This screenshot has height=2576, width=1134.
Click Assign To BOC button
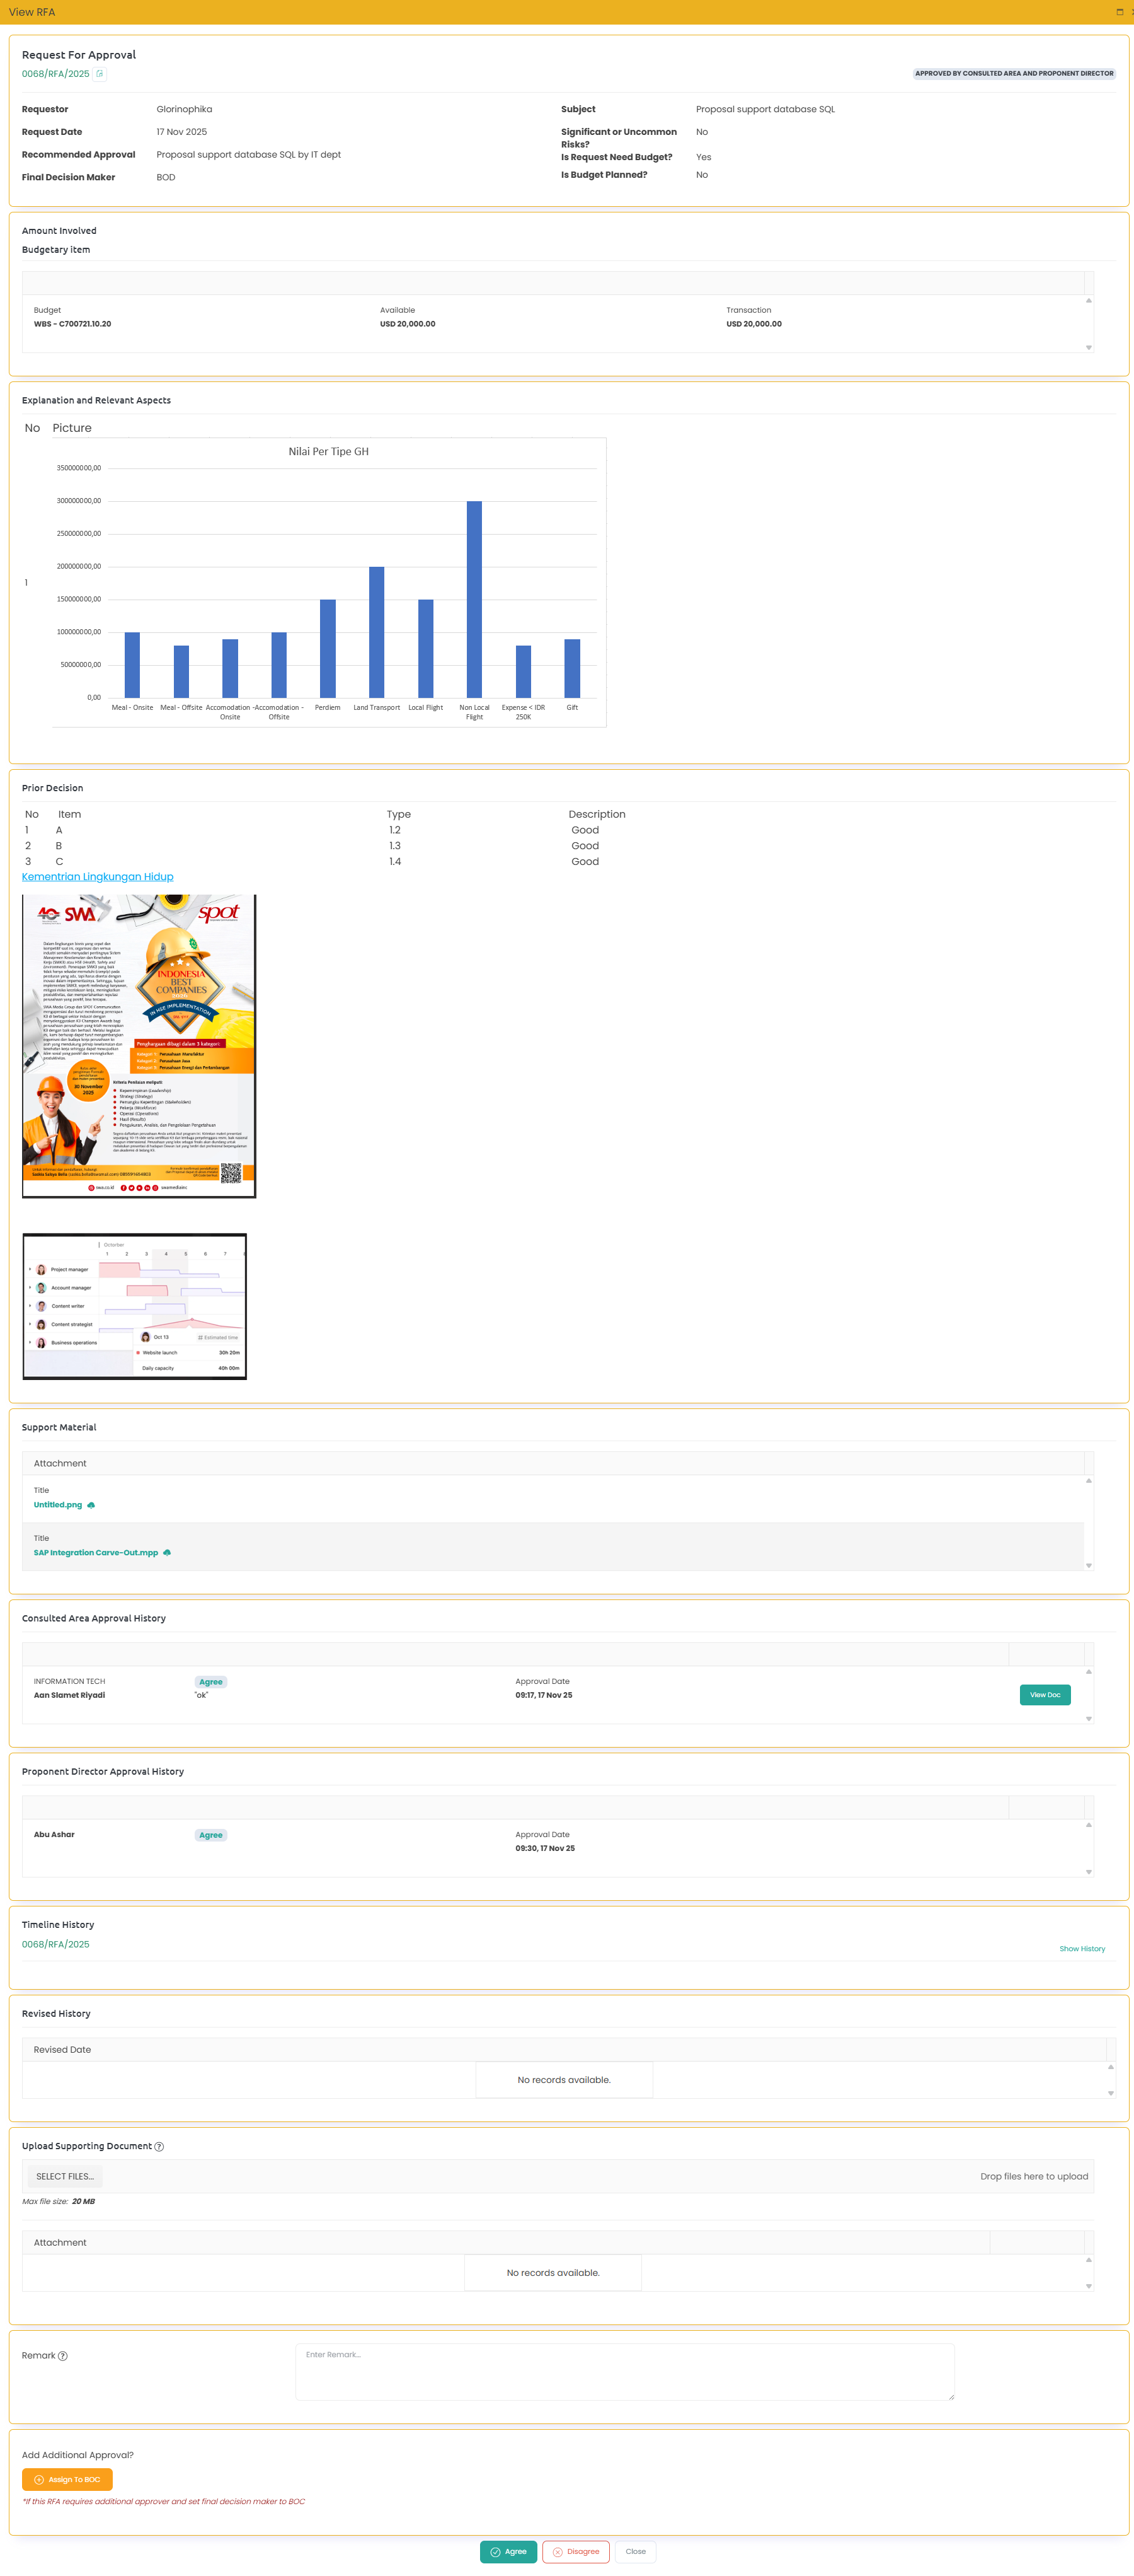point(67,2479)
